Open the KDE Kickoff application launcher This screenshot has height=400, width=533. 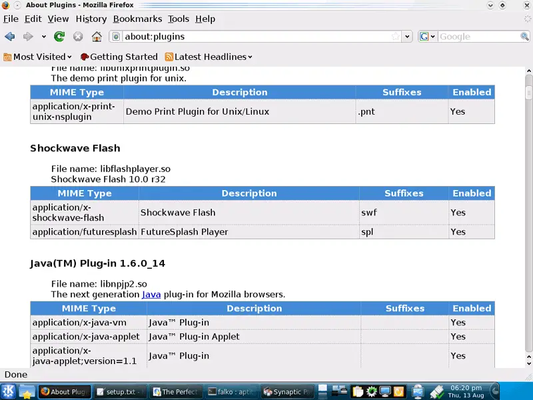(9, 391)
